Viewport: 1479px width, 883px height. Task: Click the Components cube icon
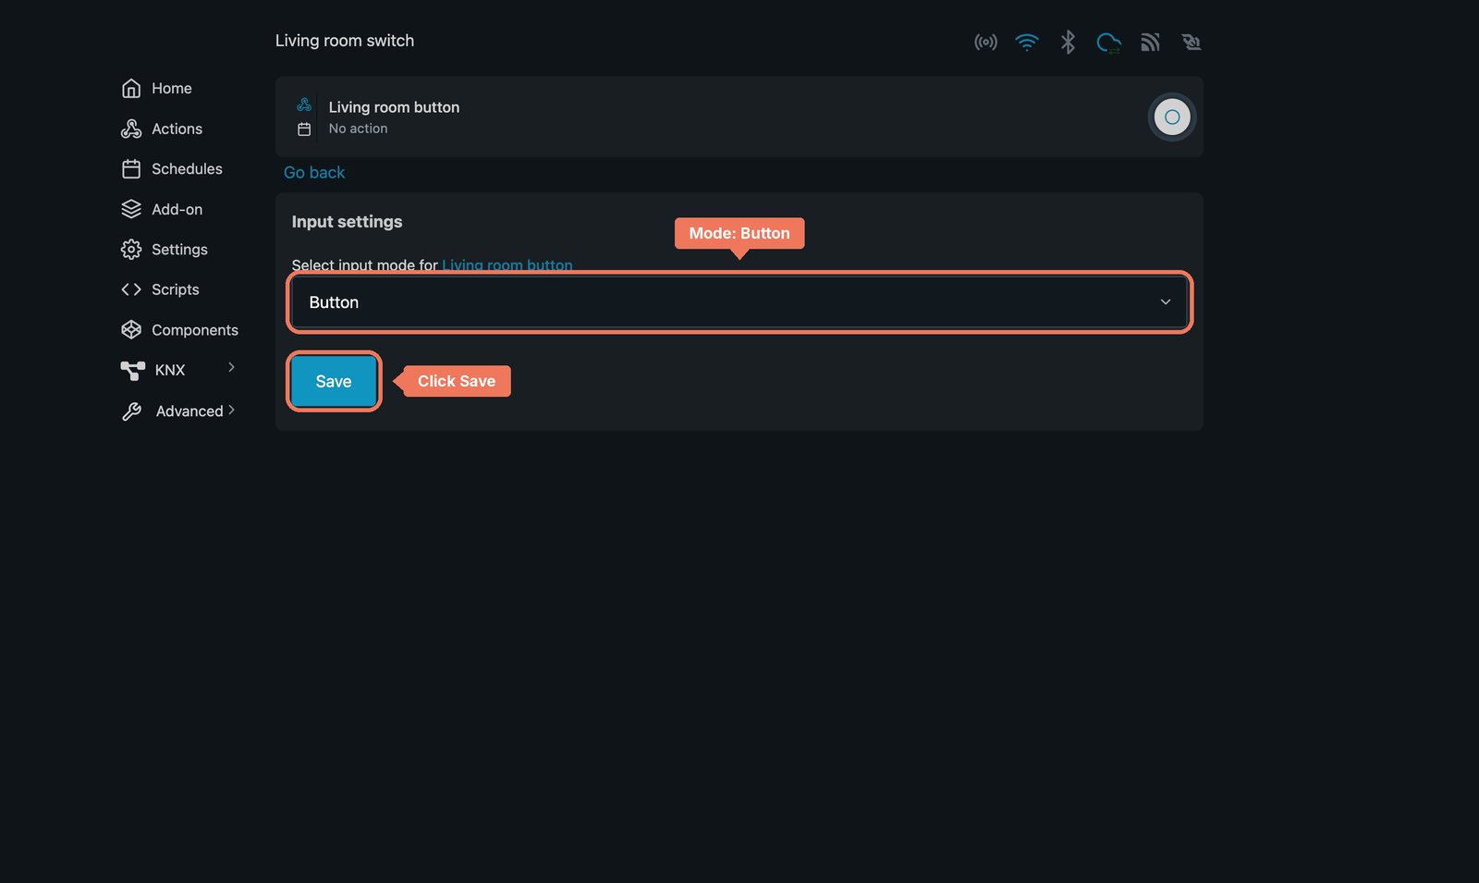pos(131,330)
